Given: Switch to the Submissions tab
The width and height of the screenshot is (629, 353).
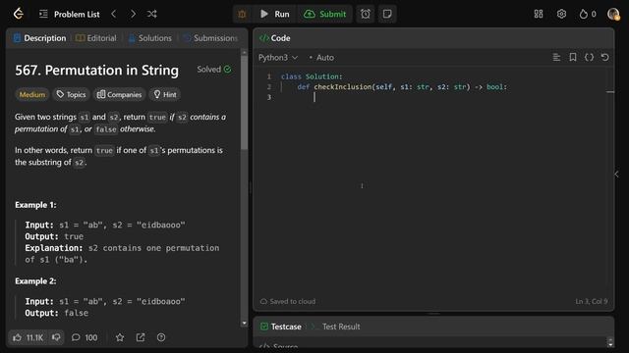Looking at the screenshot, I should pyautogui.click(x=210, y=38).
